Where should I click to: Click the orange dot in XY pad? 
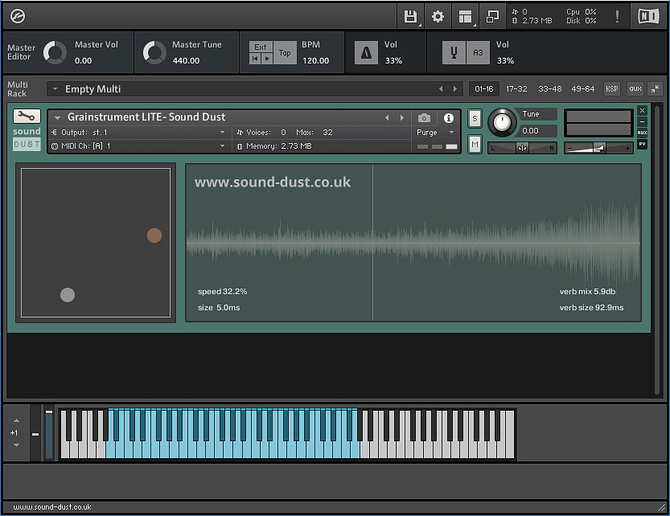click(154, 235)
